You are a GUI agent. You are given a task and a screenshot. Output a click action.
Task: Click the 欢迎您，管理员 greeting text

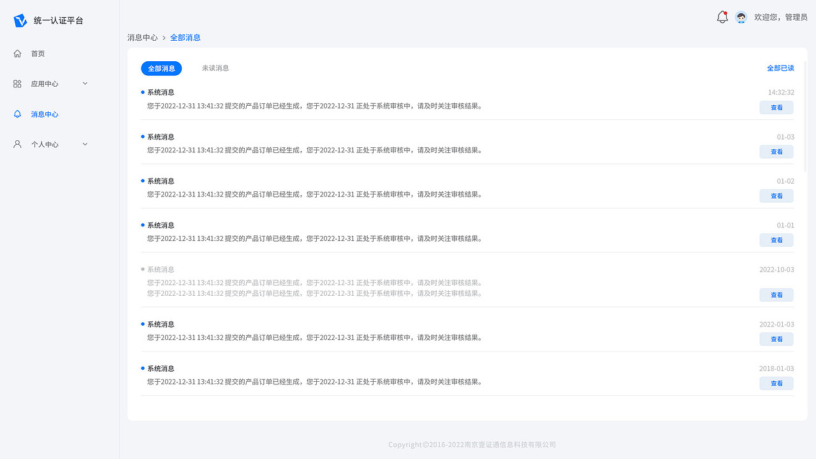click(x=780, y=17)
